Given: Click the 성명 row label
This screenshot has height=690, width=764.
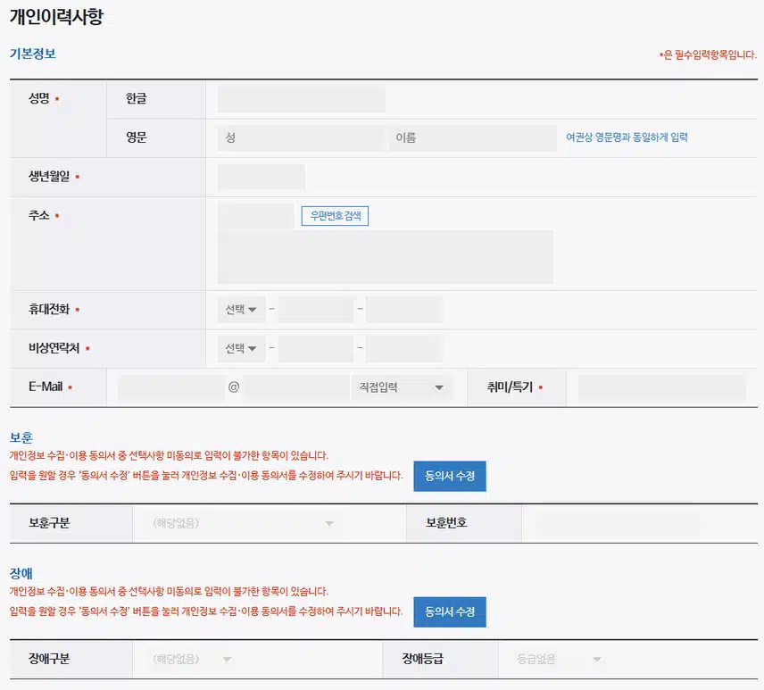Looking at the screenshot, I should (39, 98).
